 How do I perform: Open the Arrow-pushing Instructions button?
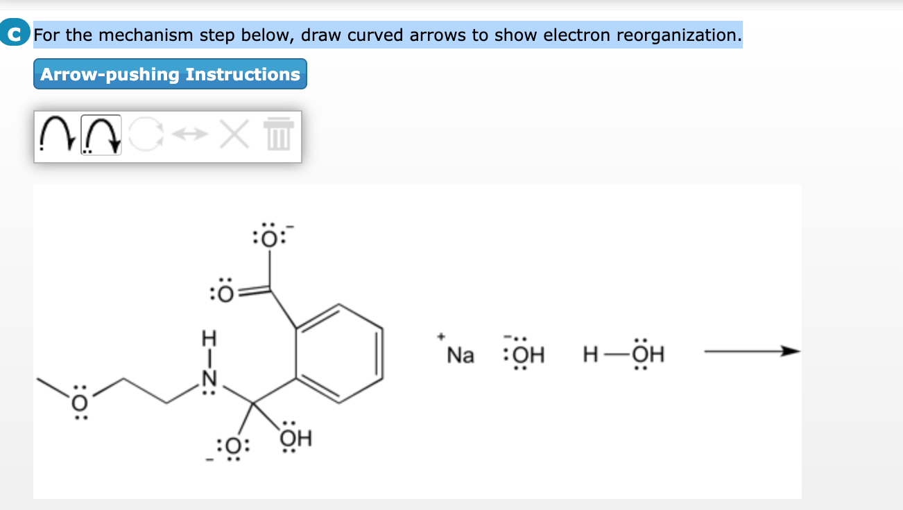(x=170, y=74)
